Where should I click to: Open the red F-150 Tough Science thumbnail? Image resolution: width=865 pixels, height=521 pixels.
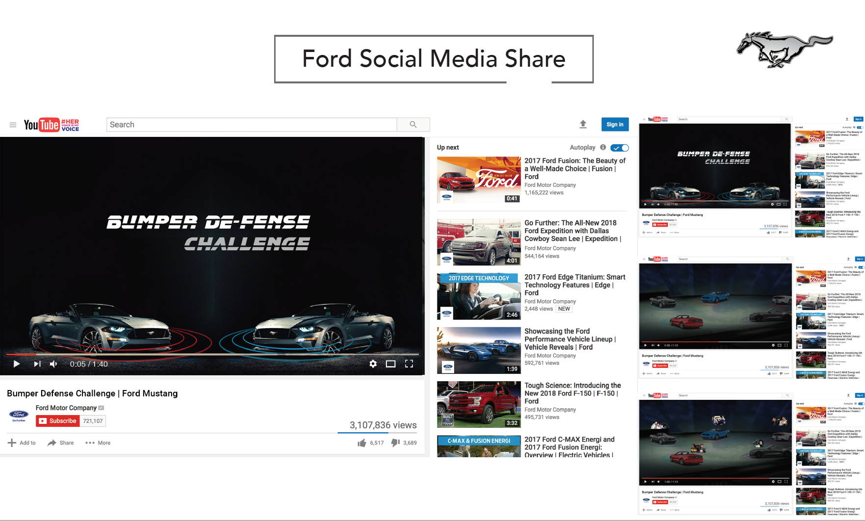[x=479, y=405]
